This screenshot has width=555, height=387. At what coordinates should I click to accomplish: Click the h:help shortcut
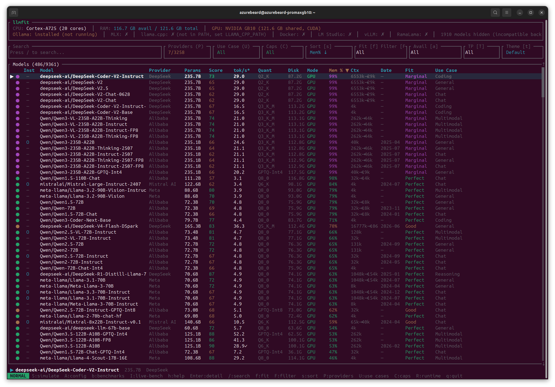(x=176, y=376)
